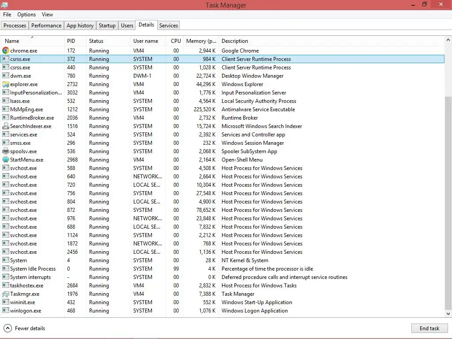Click the scrollbar down arrow

coord(448,314)
